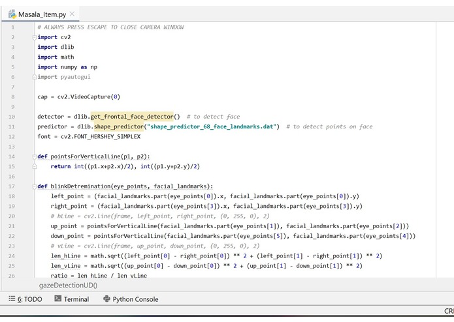Click the commented vLine code on line 23
Image resolution: width=454 pixels, height=322 pixels.
click(155, 246)
